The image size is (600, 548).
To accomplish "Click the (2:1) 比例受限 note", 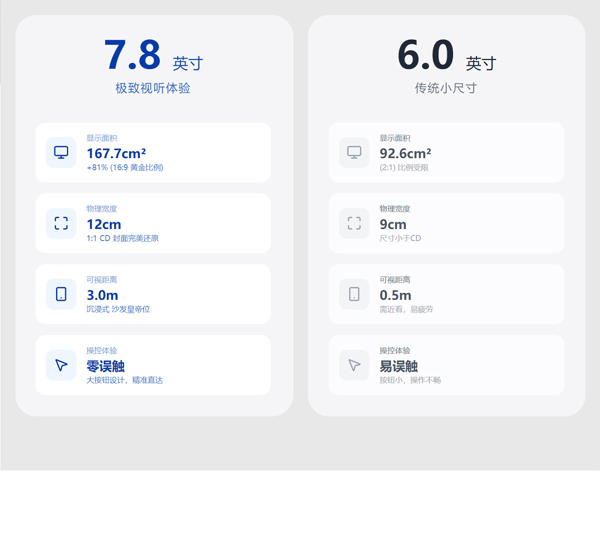I will point(404,168).
